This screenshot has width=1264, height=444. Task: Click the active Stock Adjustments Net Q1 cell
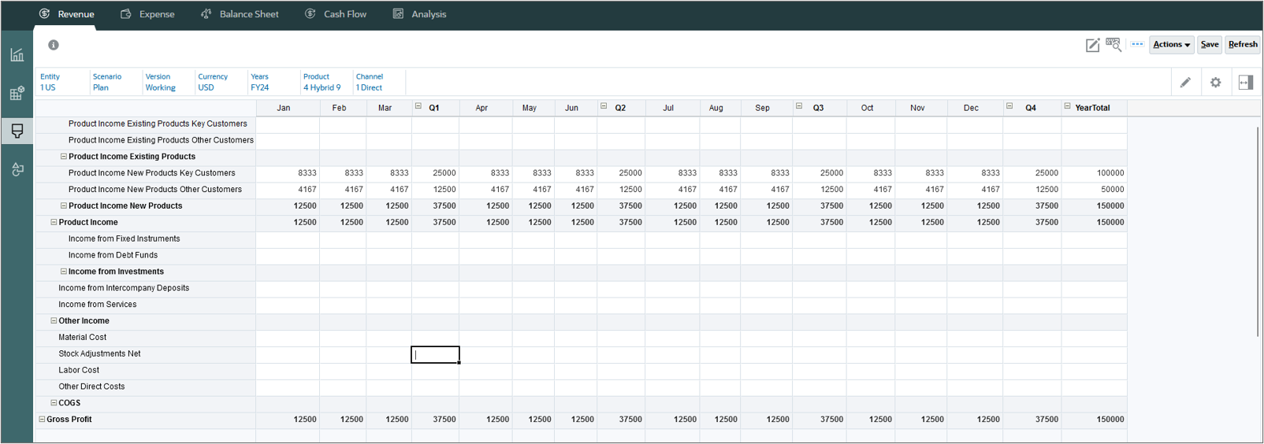435,354
